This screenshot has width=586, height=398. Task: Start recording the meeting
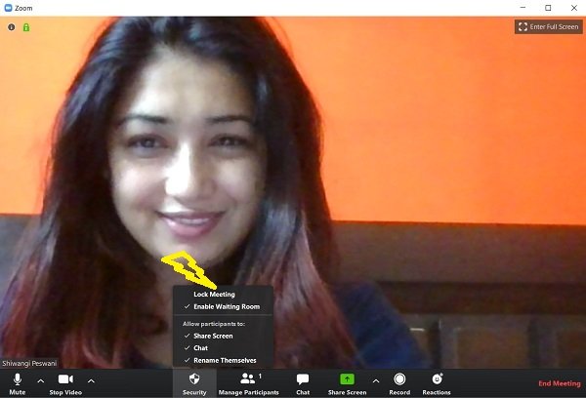[399, 383]
